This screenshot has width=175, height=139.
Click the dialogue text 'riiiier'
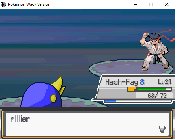click(20, 119)
